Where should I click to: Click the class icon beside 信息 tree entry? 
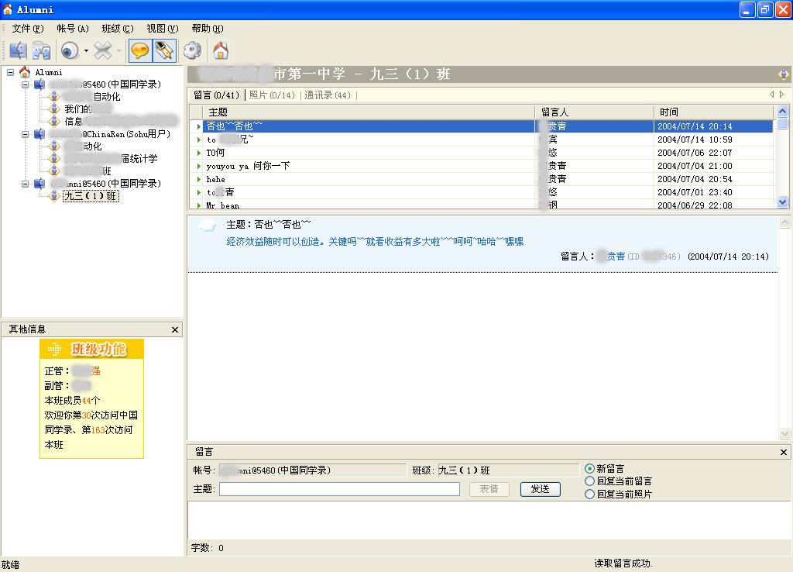tap(54, 121)
